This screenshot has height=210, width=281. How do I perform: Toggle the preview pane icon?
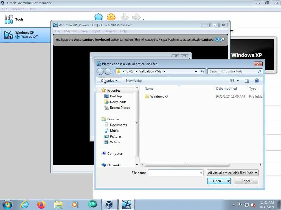coord(247,81)
